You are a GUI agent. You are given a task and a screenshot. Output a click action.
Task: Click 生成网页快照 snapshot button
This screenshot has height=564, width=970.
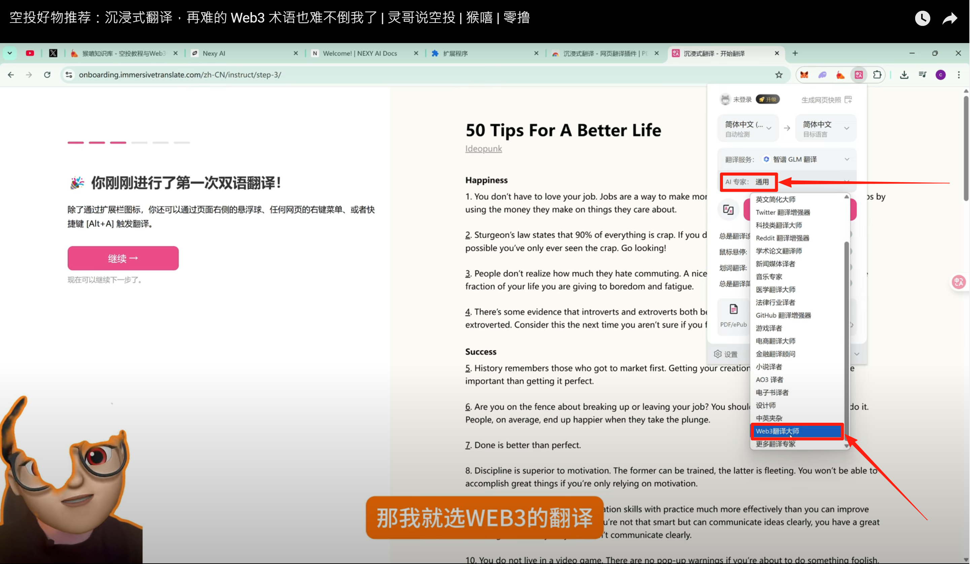point(826,100)
